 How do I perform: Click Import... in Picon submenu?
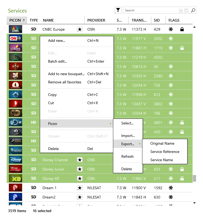point(128,136)
